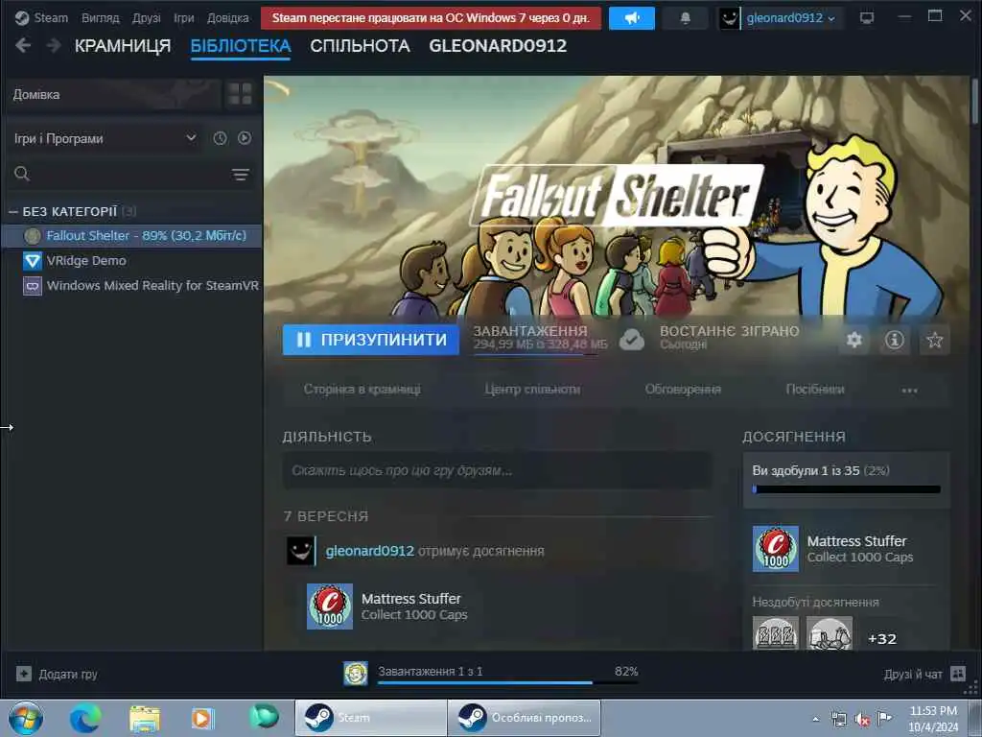
Task: Add Fallout Shelter to favorites star
Action: coord(934,340)
